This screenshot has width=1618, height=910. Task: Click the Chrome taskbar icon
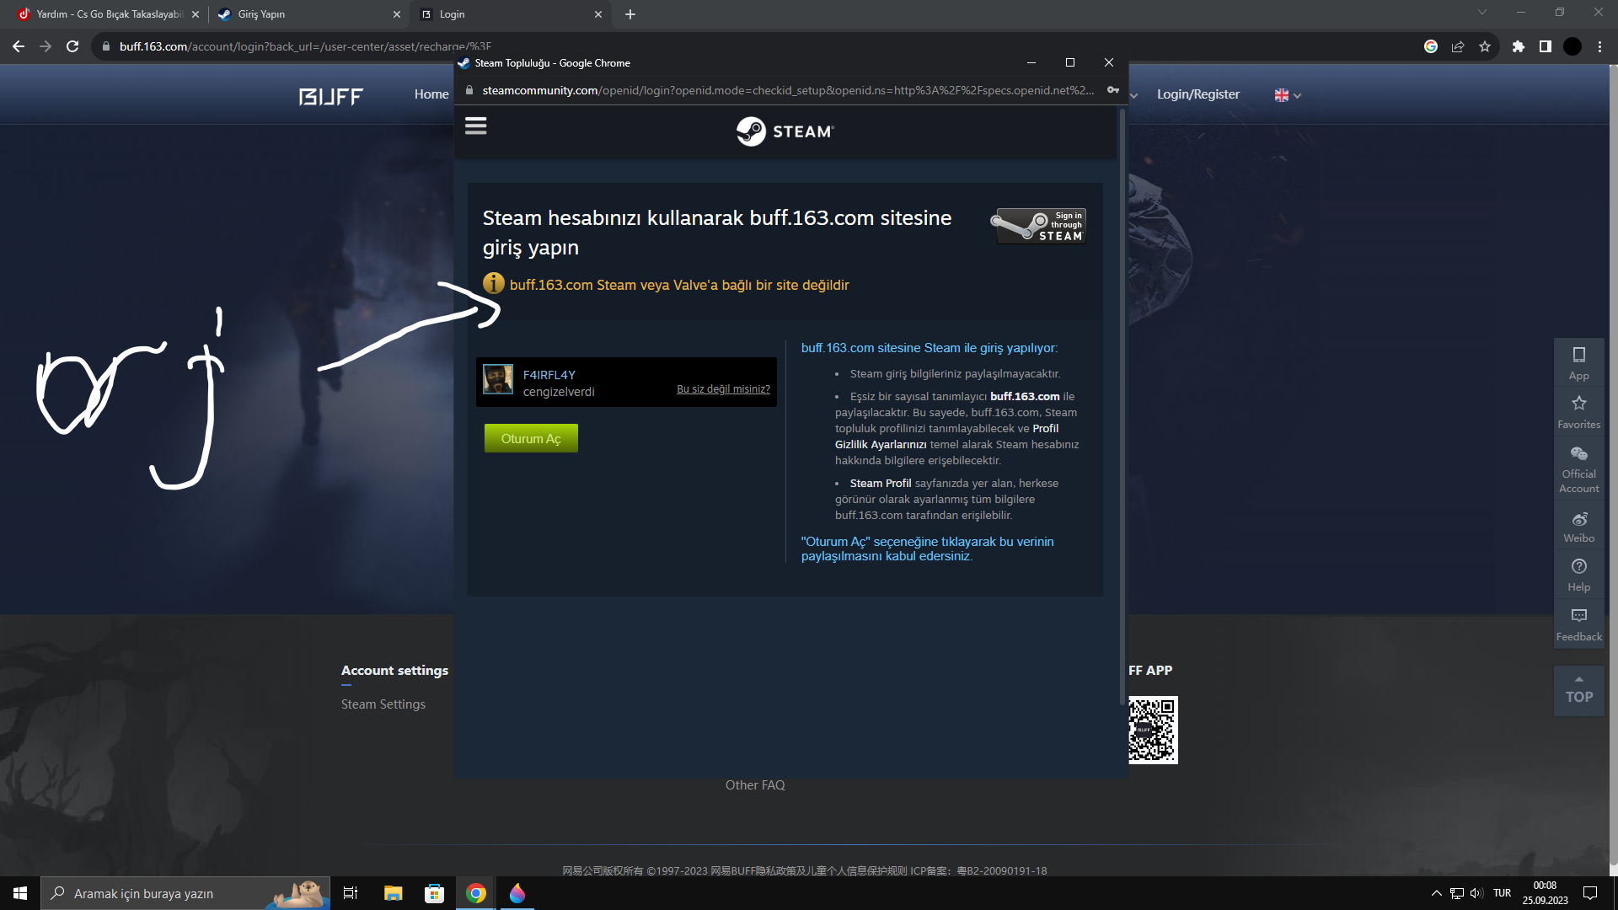click(x=476, y=893)
